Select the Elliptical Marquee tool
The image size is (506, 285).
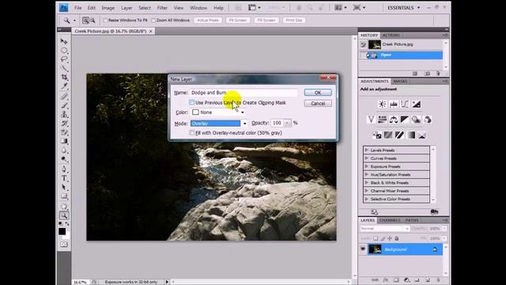tap(64, 51)
